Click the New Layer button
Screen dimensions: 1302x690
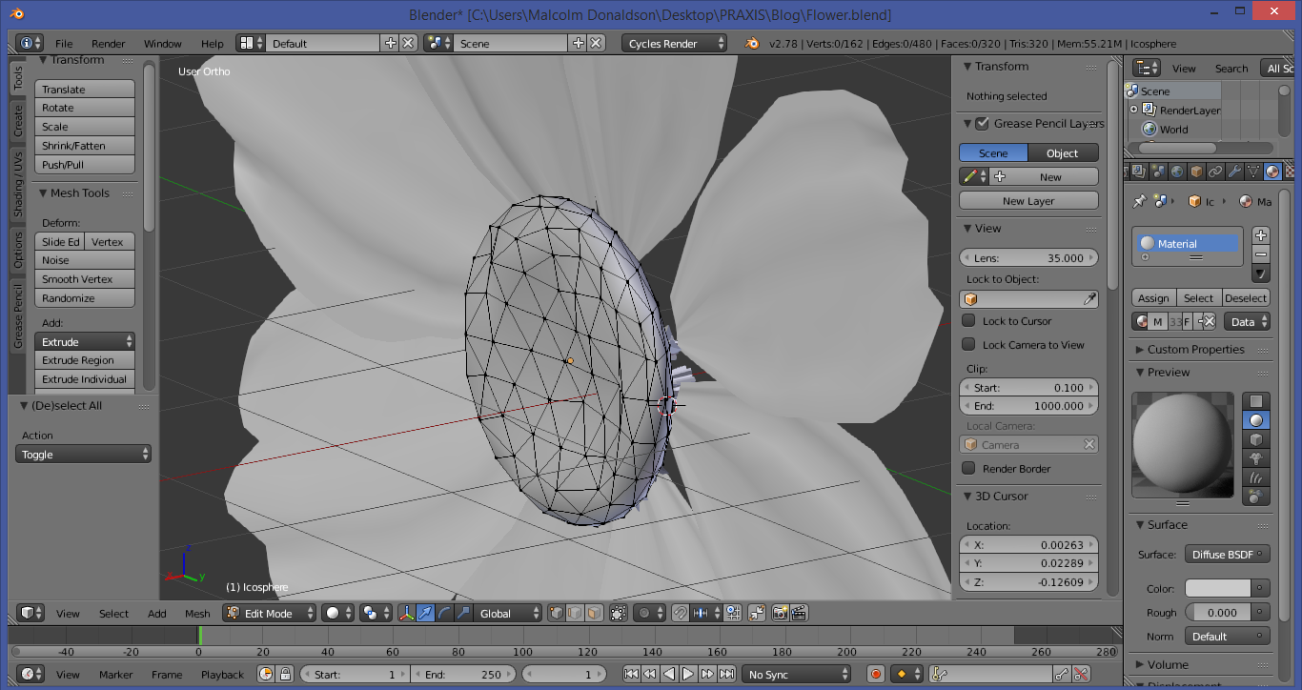pos(1028,200)
